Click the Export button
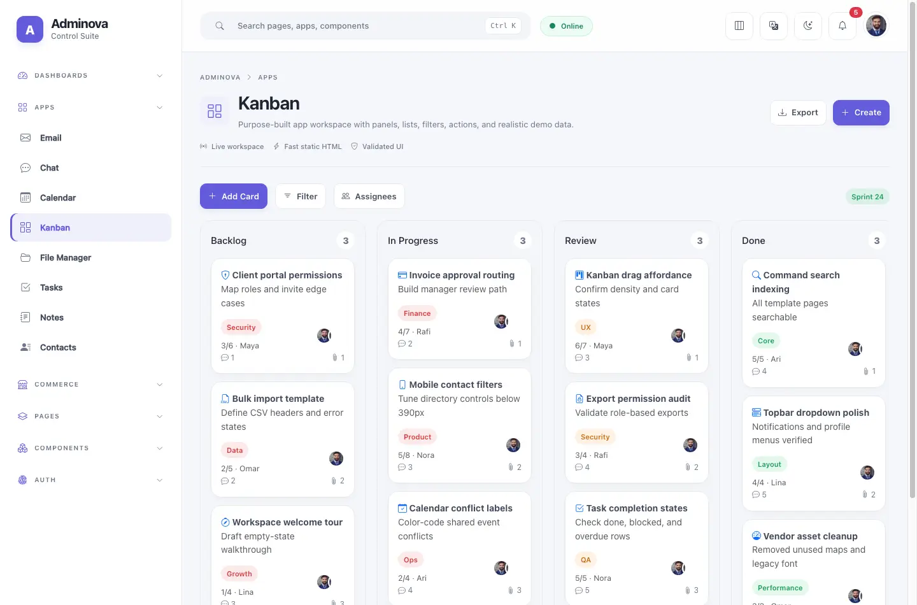The image size is (917, 605). coord(798,113)
